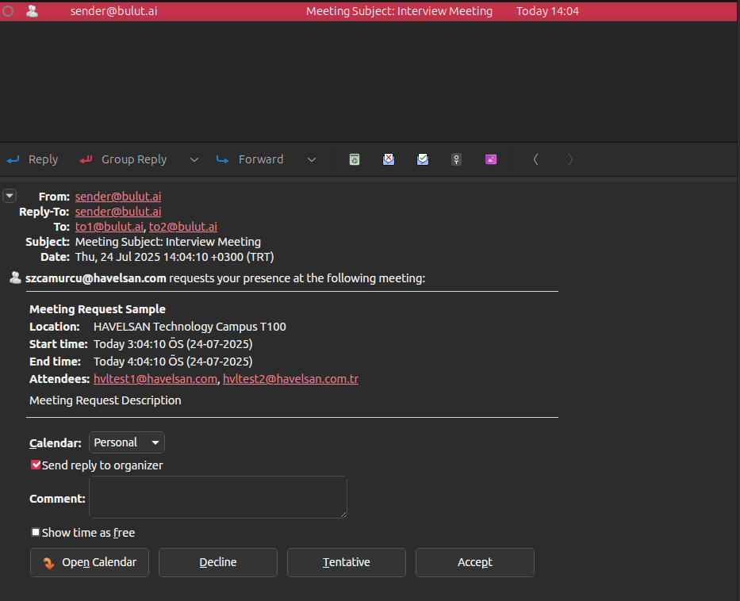Click organizer person icon beside szcamurcu@havelsan.com
The image size is (740, 601).
[x=15, y=278]
